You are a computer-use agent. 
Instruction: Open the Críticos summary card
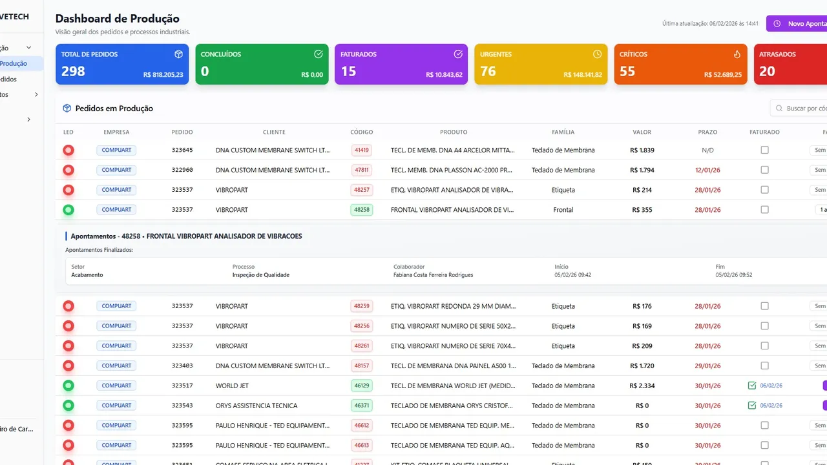[680, 64]
